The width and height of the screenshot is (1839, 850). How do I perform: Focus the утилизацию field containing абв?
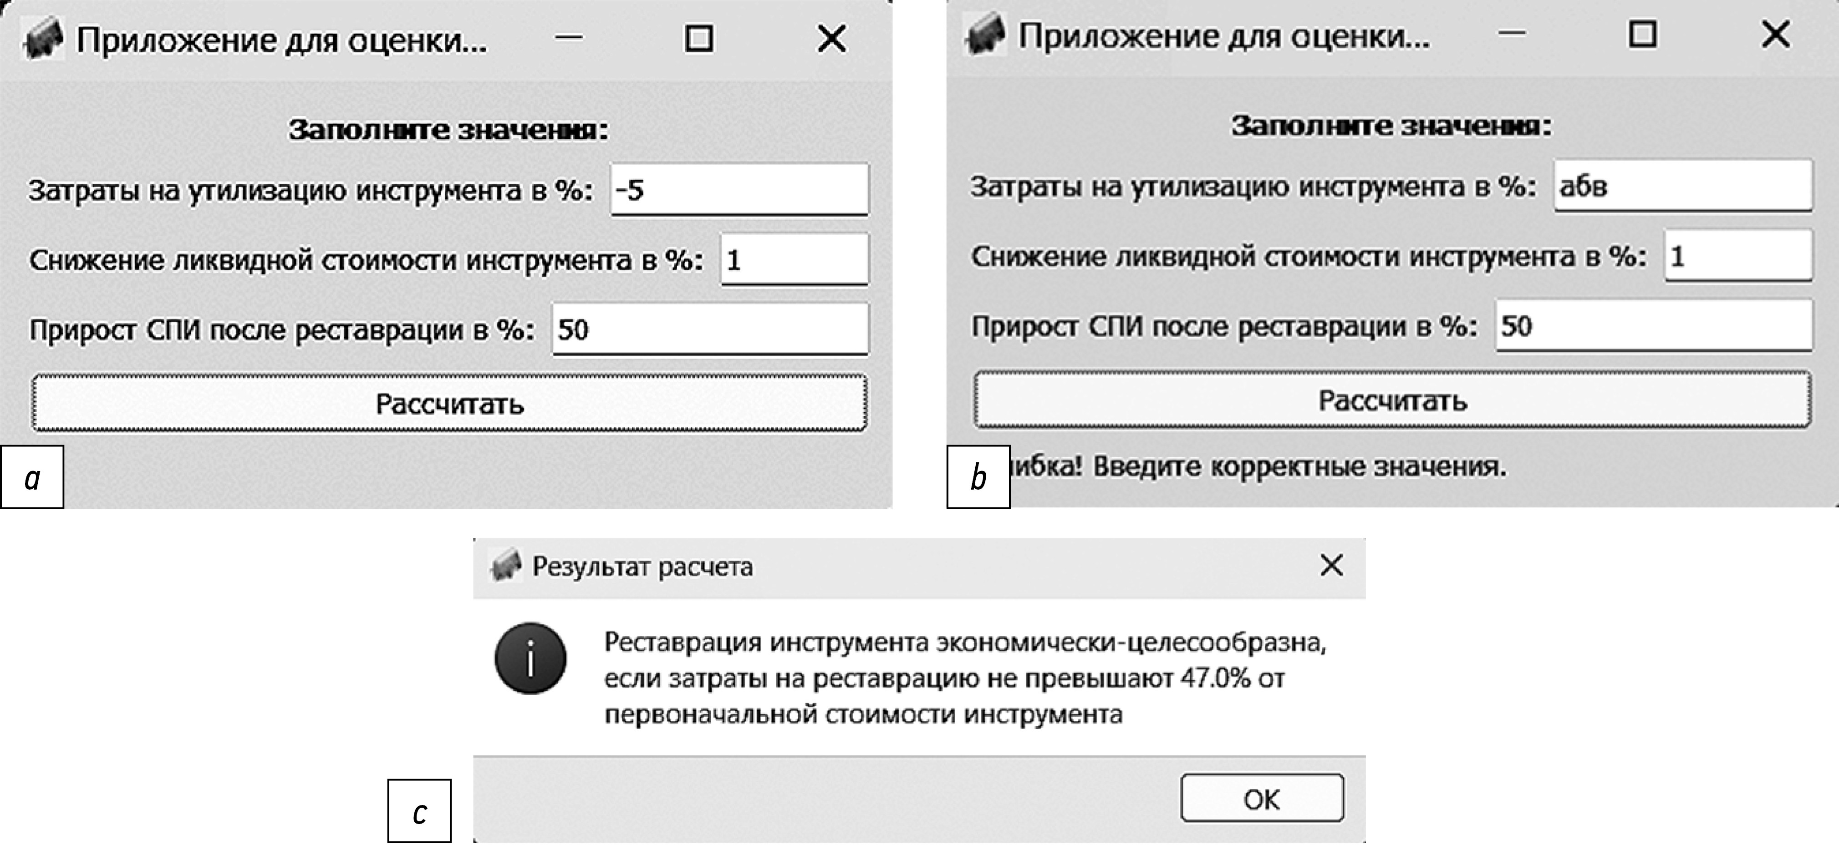pos(1683,186)
